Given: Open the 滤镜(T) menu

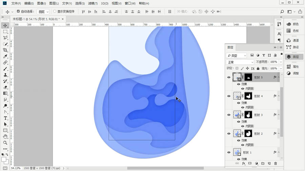Looking at the screenshot, I should (x=93, y=3).
